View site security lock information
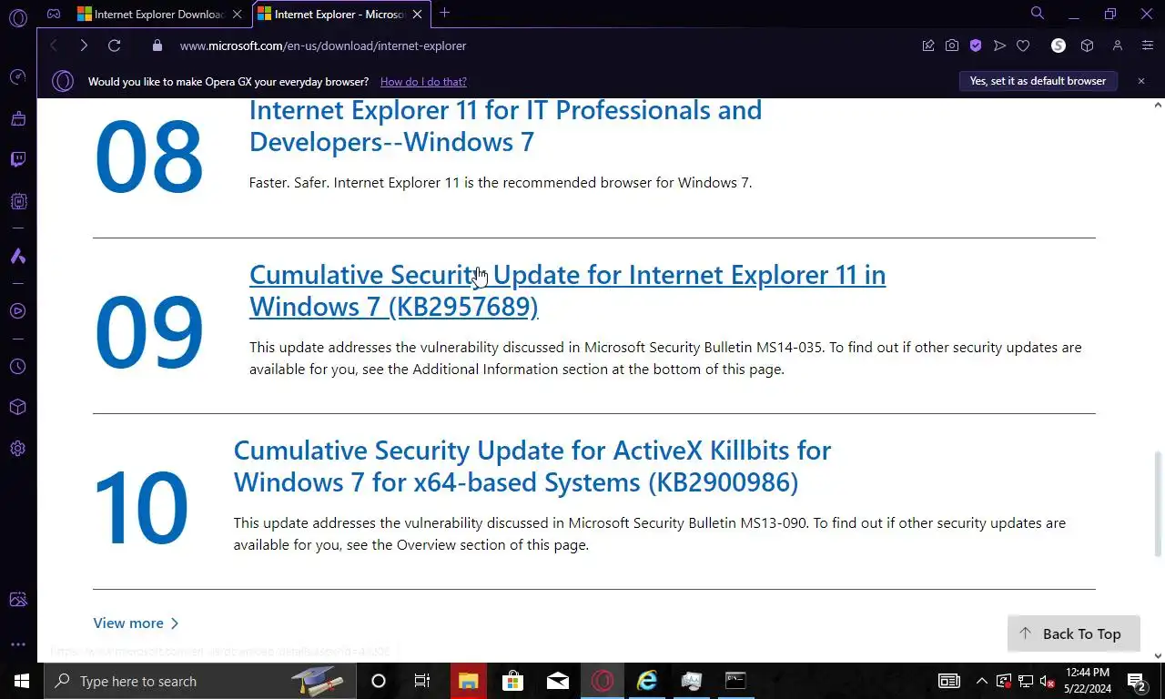The width and height of the screenshot is (1165, 699). (157, 46)
